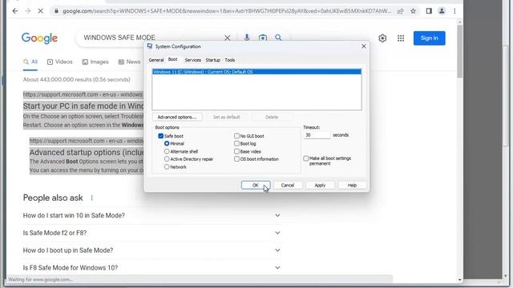Switch to the Tools tab

click(230, 60)
